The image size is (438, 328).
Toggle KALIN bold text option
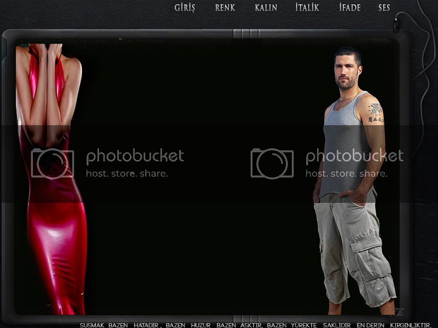pos(266,8)
